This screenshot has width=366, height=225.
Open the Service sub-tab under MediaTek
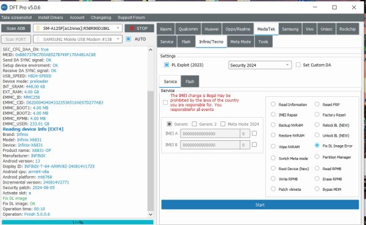[167, 41]
